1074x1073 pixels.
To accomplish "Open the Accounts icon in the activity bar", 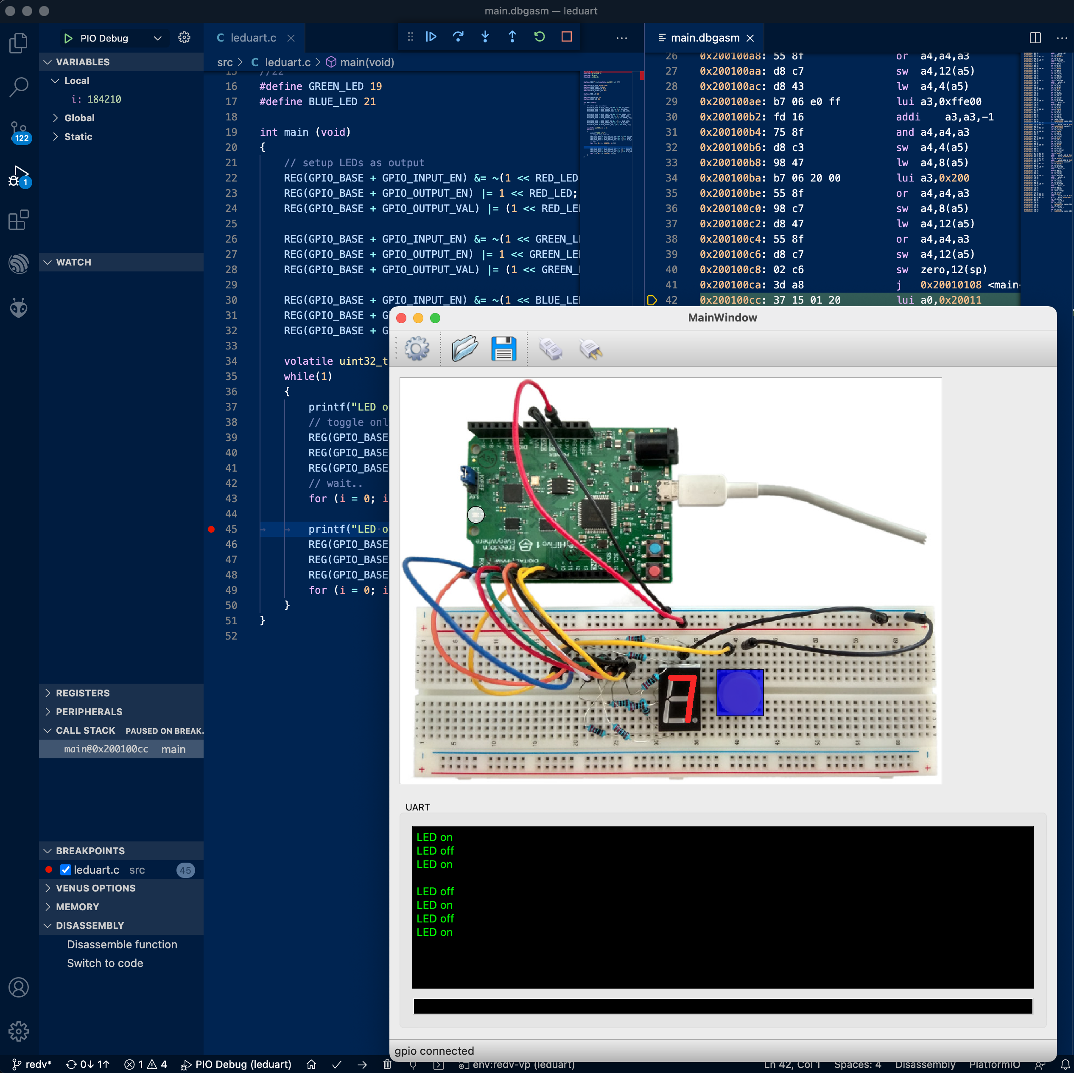I will pos(19,987).
